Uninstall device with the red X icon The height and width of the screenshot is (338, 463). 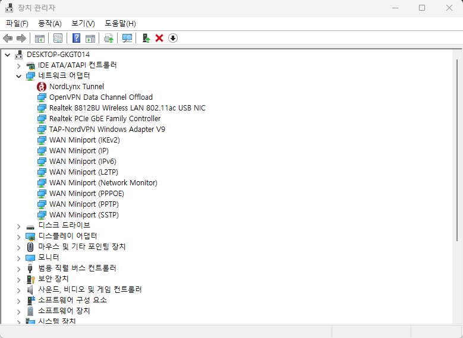coord(159,38)
